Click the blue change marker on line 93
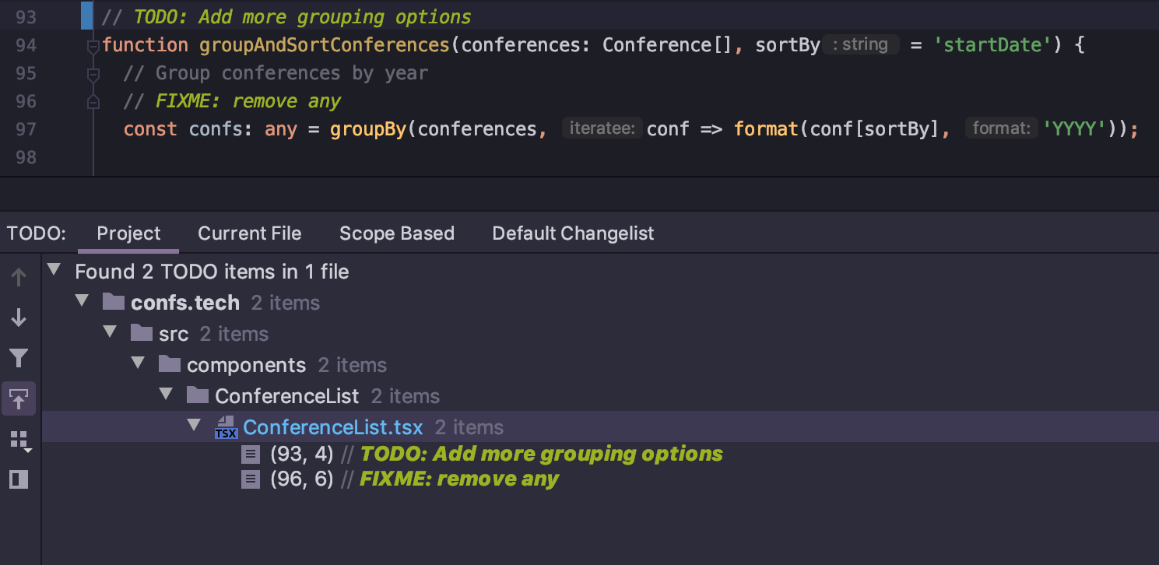This screenshot has height=565, width=1159. (86, 16)
